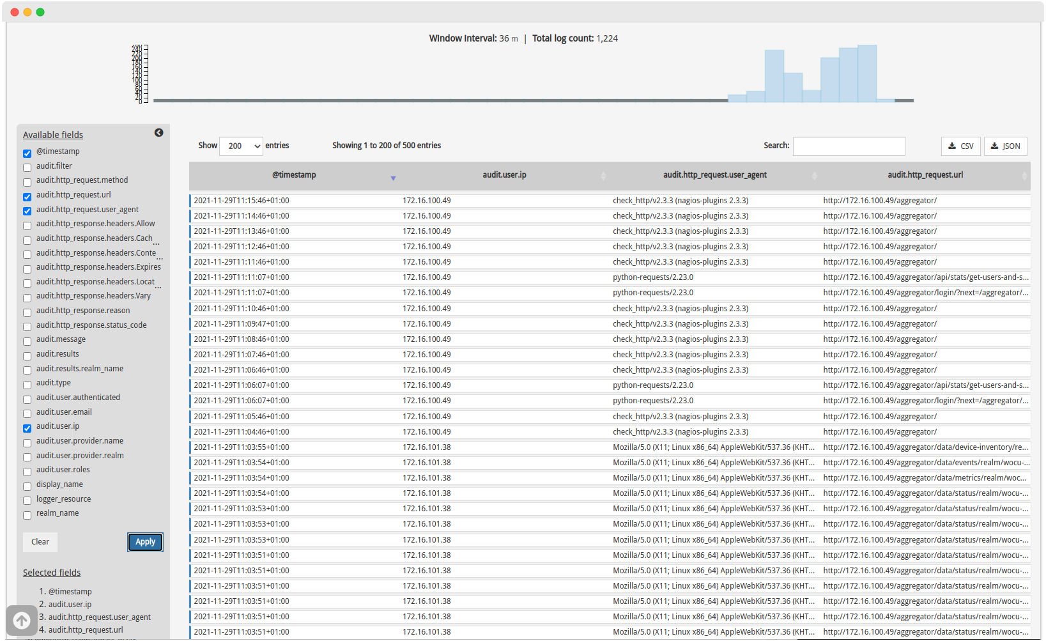1046x641 pixels.
Task: Click the Available fields heading
Action: coord(53,135)
